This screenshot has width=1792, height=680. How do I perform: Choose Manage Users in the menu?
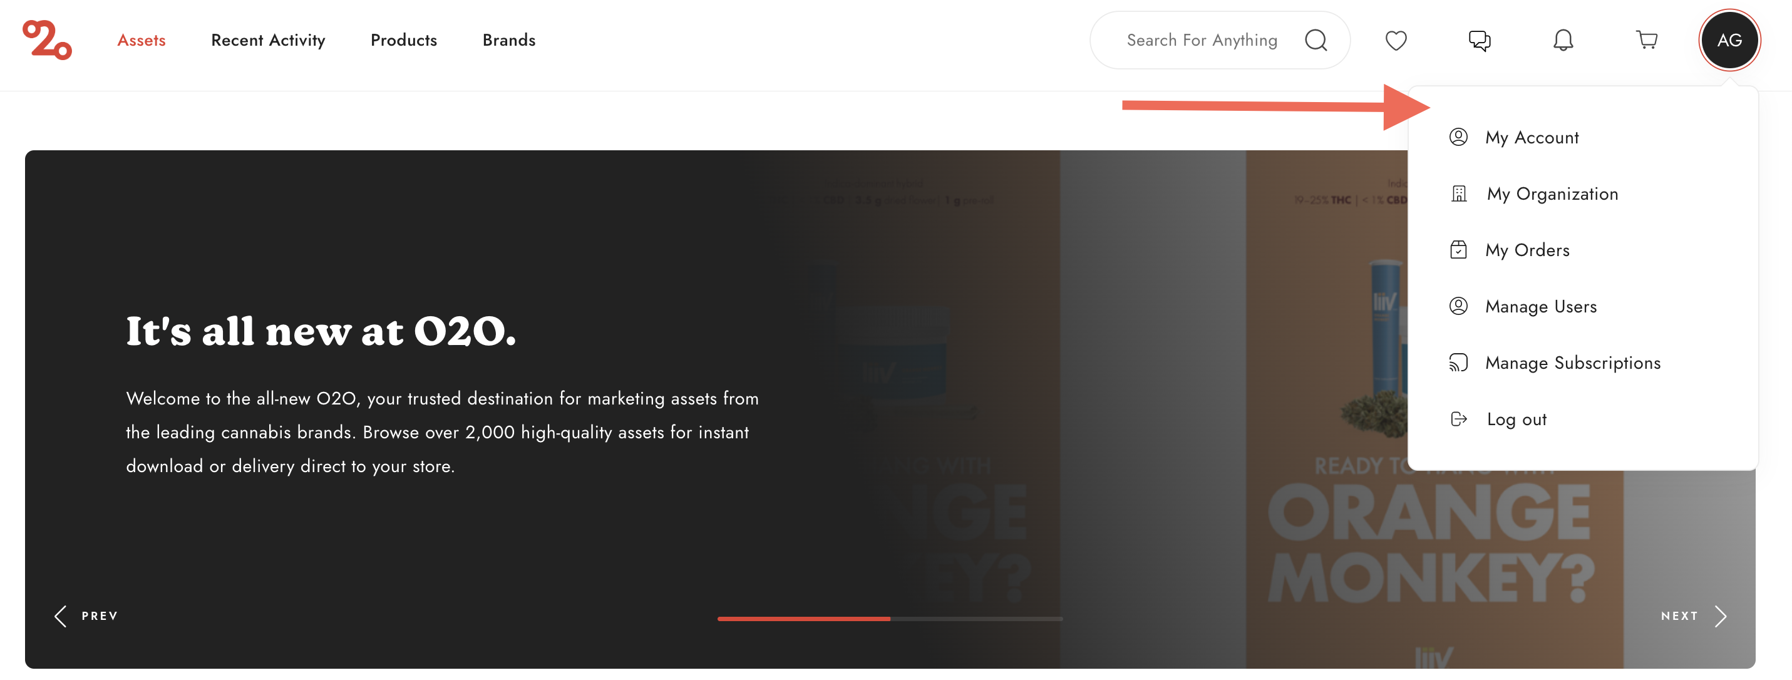[x=1540, y=306]
